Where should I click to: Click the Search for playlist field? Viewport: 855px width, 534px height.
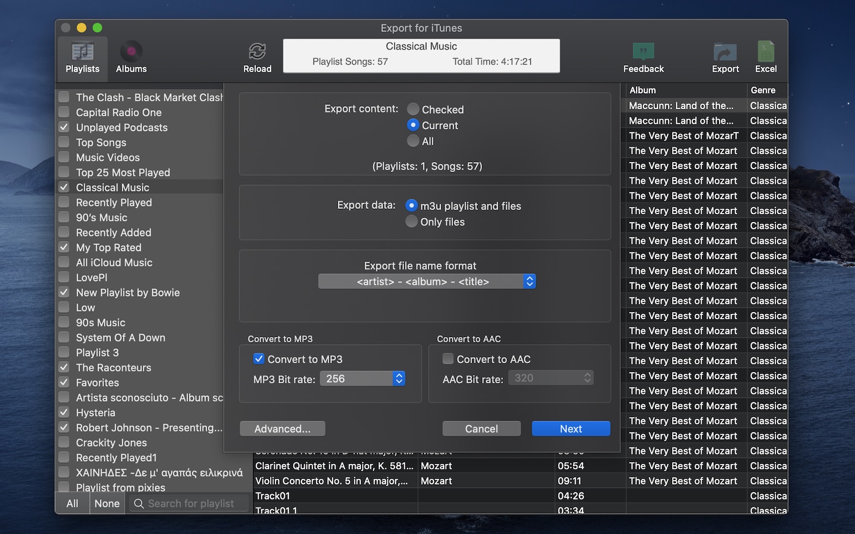coord(189,504)
